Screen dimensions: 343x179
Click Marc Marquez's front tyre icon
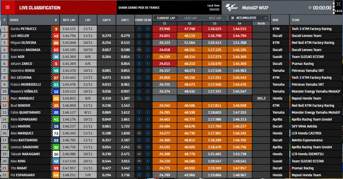(x=139, y=99)
